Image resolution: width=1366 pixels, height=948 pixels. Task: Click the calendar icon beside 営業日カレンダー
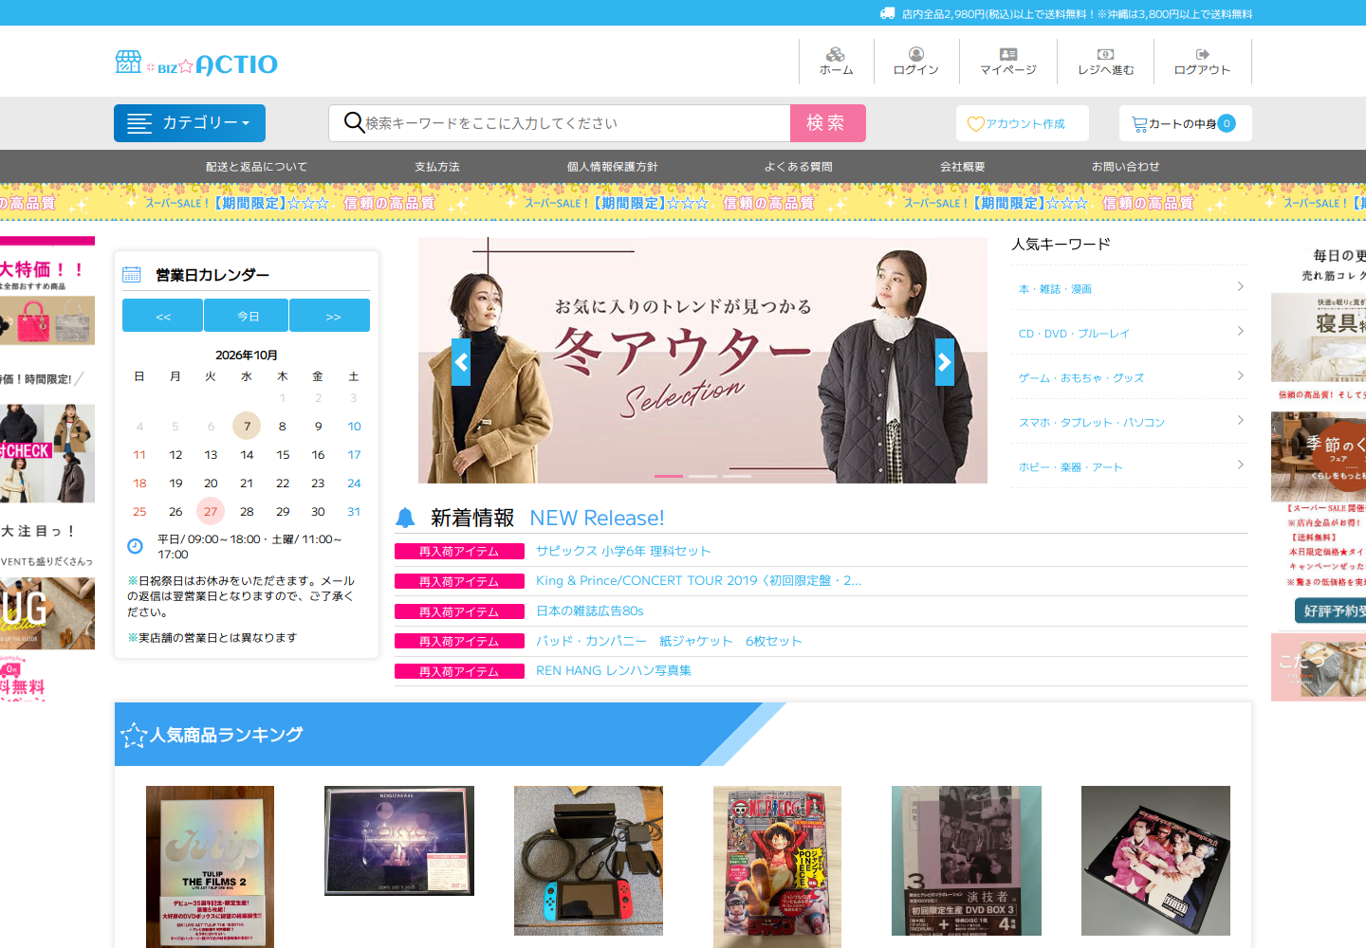[x=132, y=275]
